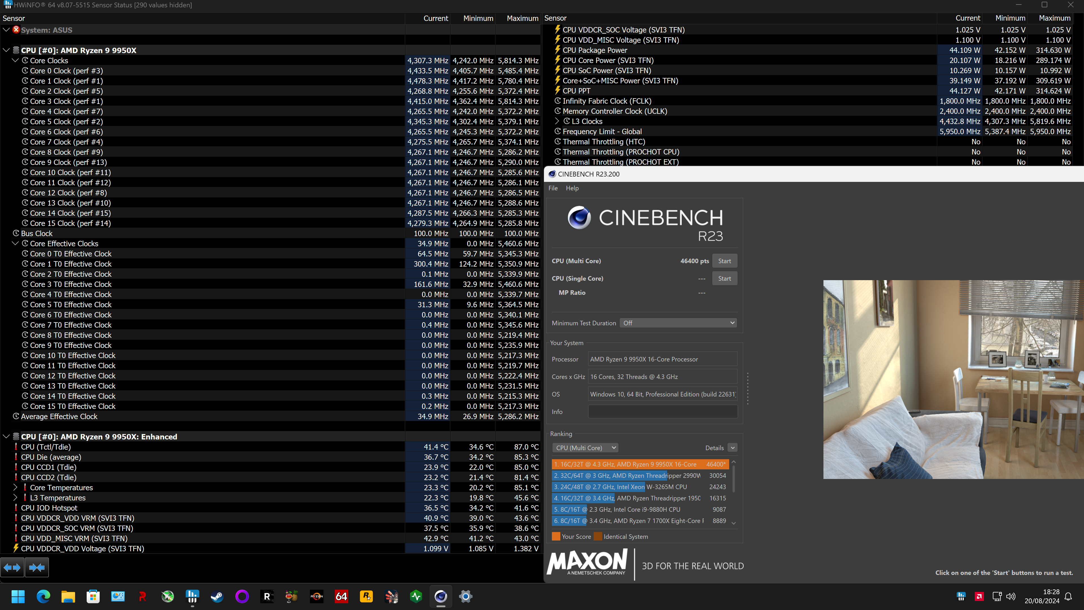Select ranking entry AMD Ryzen Threadripper 2990W

tap(640, 476)
